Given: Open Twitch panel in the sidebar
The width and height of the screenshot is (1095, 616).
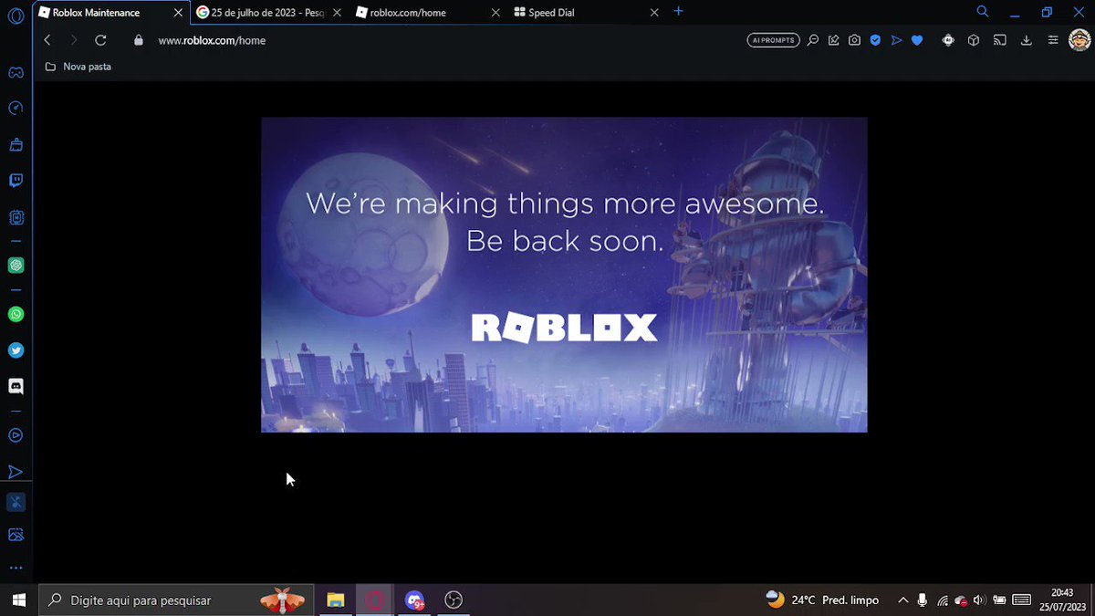Looking at the screenshot, I should point(16,181).
